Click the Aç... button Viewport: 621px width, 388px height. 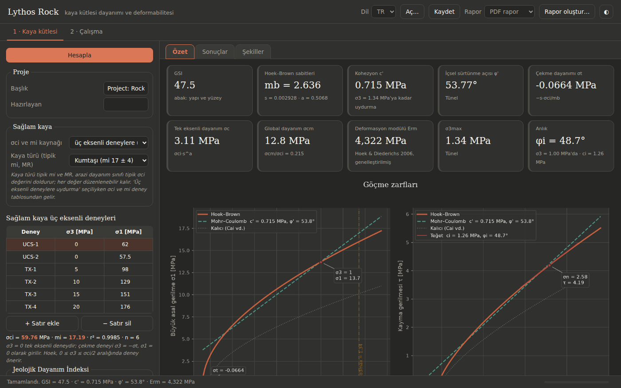tap(412, 12)
